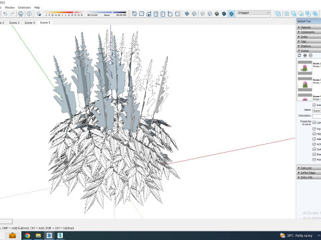
Task: Select the Hidden Line style icon
Action: tap(209, 14)
